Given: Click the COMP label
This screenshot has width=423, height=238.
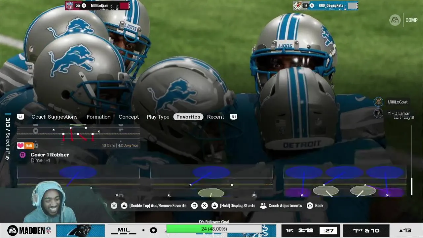Looking at the screenshot, I should (x=411, y=20).
